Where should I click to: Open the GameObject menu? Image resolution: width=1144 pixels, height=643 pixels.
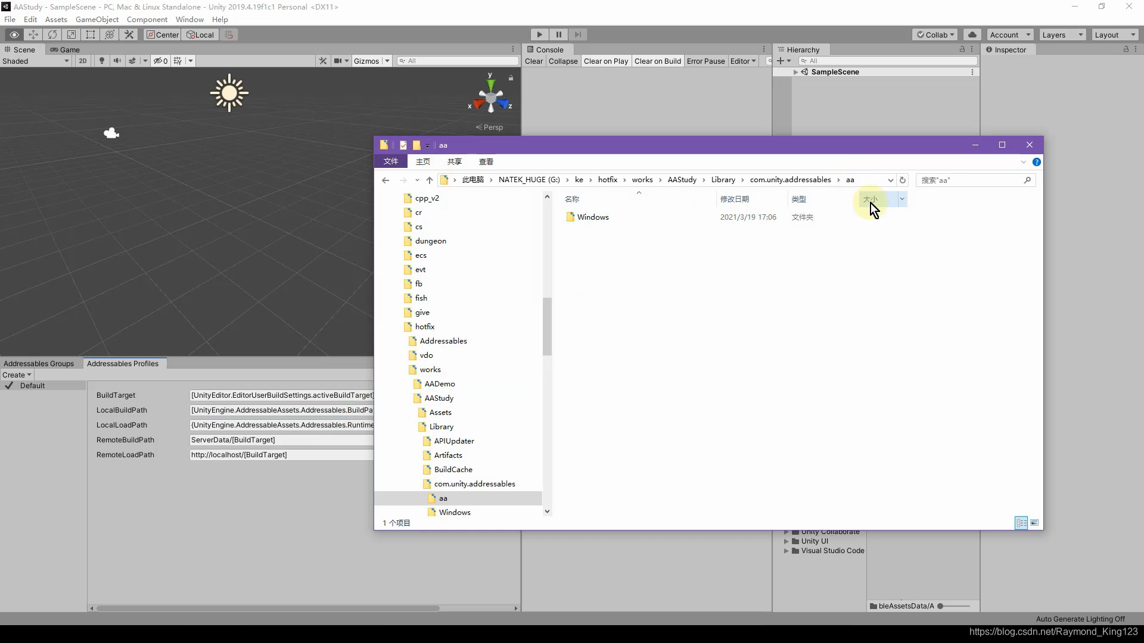point(97,19)
